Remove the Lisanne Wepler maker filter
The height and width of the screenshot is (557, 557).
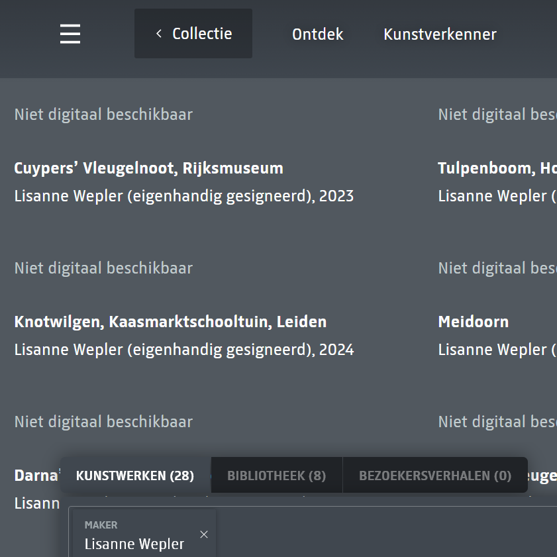click(204, 534)
